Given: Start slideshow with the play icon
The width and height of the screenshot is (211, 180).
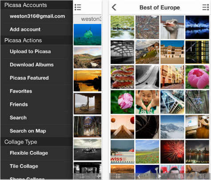Looking at the screenshot, I should tap(159, 176).
